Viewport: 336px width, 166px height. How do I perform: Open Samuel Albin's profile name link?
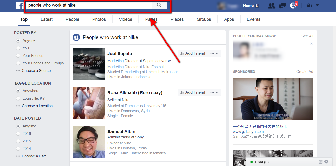coord(121,132)
